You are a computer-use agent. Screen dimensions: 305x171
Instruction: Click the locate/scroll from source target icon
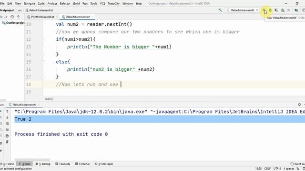tap(12, 17)
